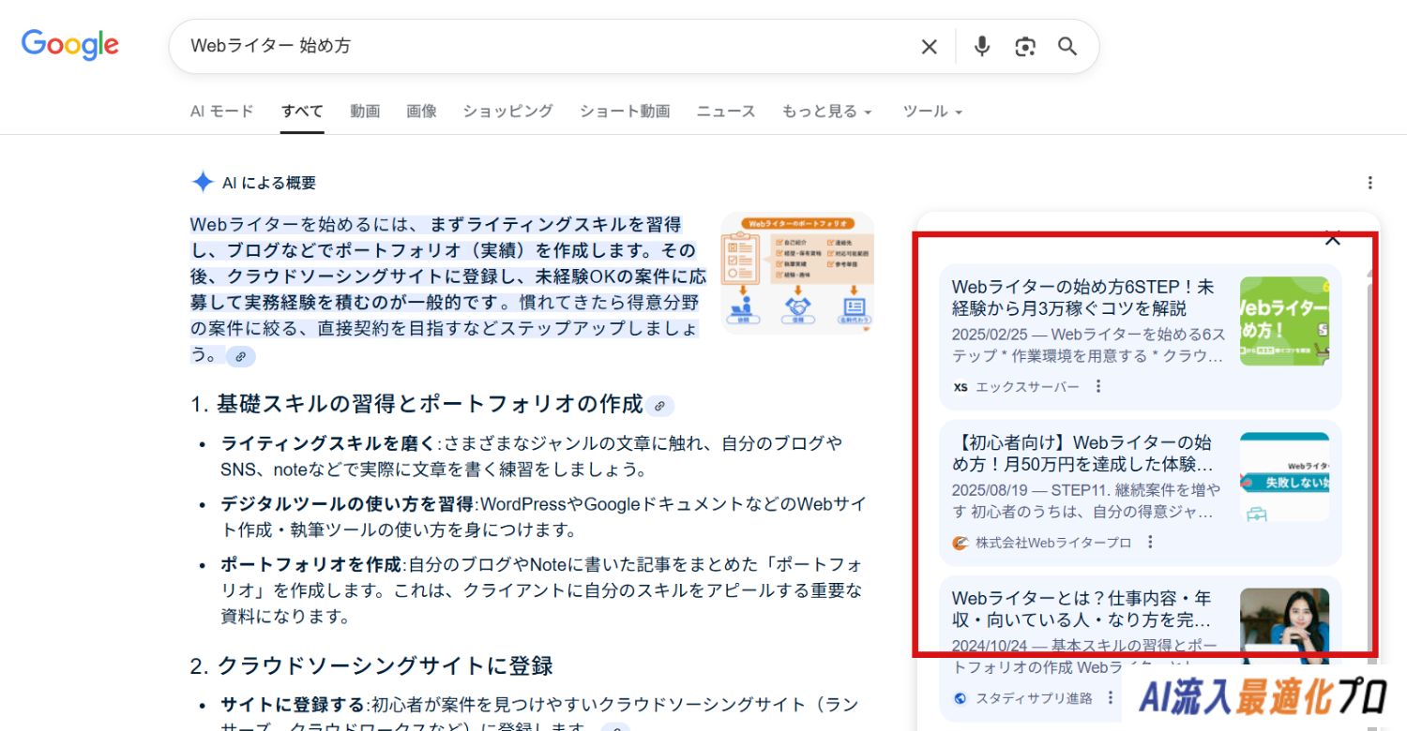This screenshot has width=1407, height=731.
Task: Expand the もっと見る dropdown
Action: pos(826,112)
